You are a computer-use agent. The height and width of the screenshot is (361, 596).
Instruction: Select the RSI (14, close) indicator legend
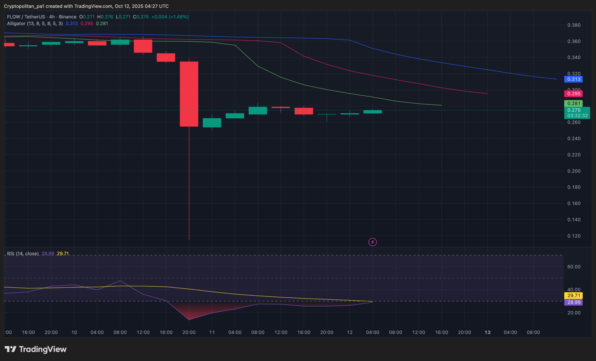[x=23, y=254]
